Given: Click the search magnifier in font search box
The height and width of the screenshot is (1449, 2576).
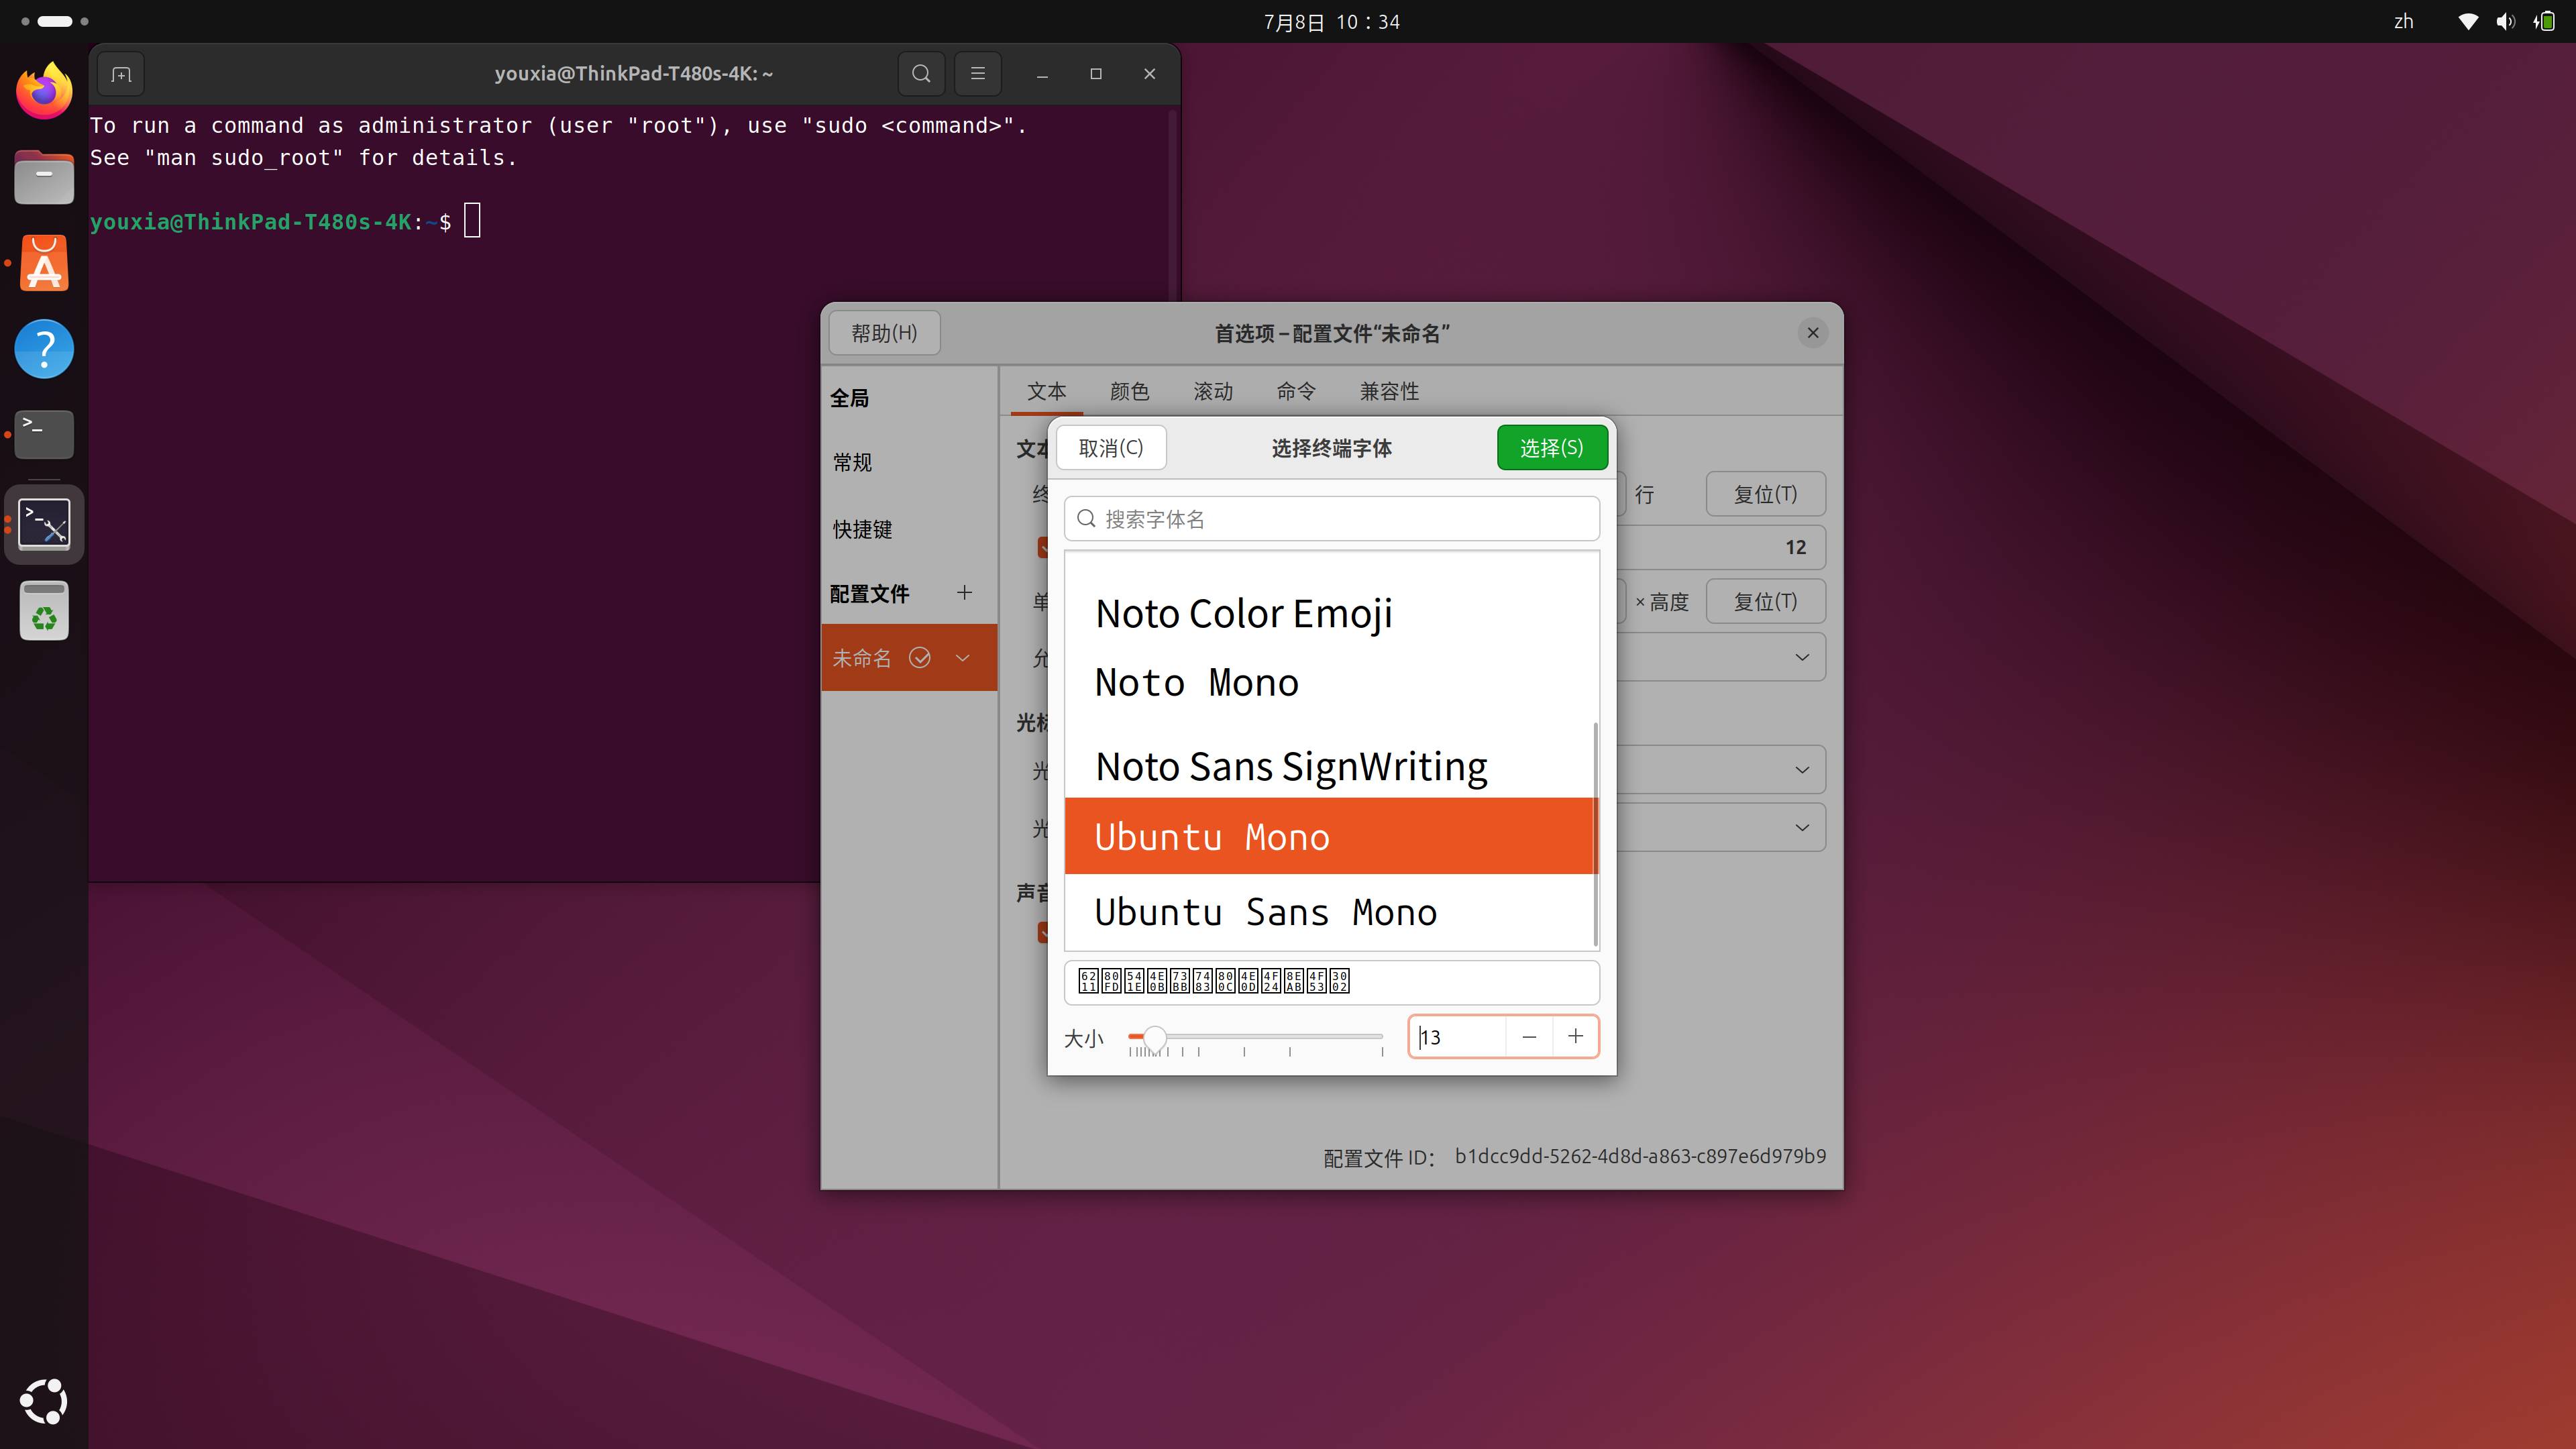Looking at the screenshot, I should pos(1086,518).
